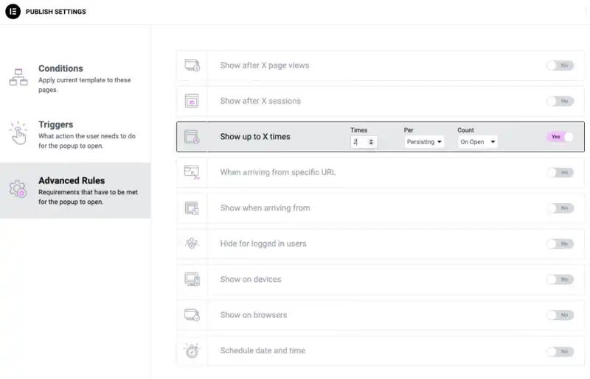Select the Advanced Rules tab
590x379 pixels.
[72, 181]
